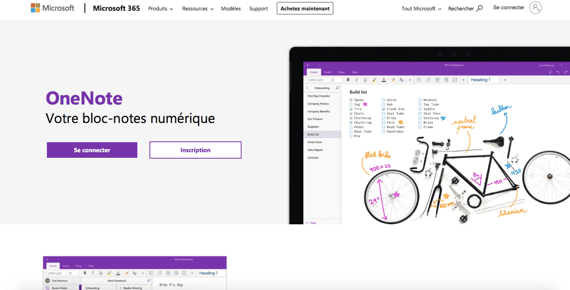This screenshot has width=570, height=290.
Task: Click the Bold icon in the lower OneNote preview
Action: point(85,273)
